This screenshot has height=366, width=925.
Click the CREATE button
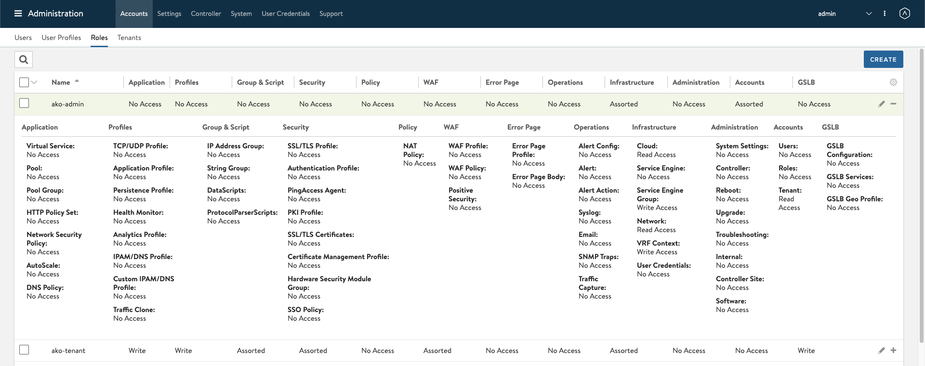(x=883, y=59)
